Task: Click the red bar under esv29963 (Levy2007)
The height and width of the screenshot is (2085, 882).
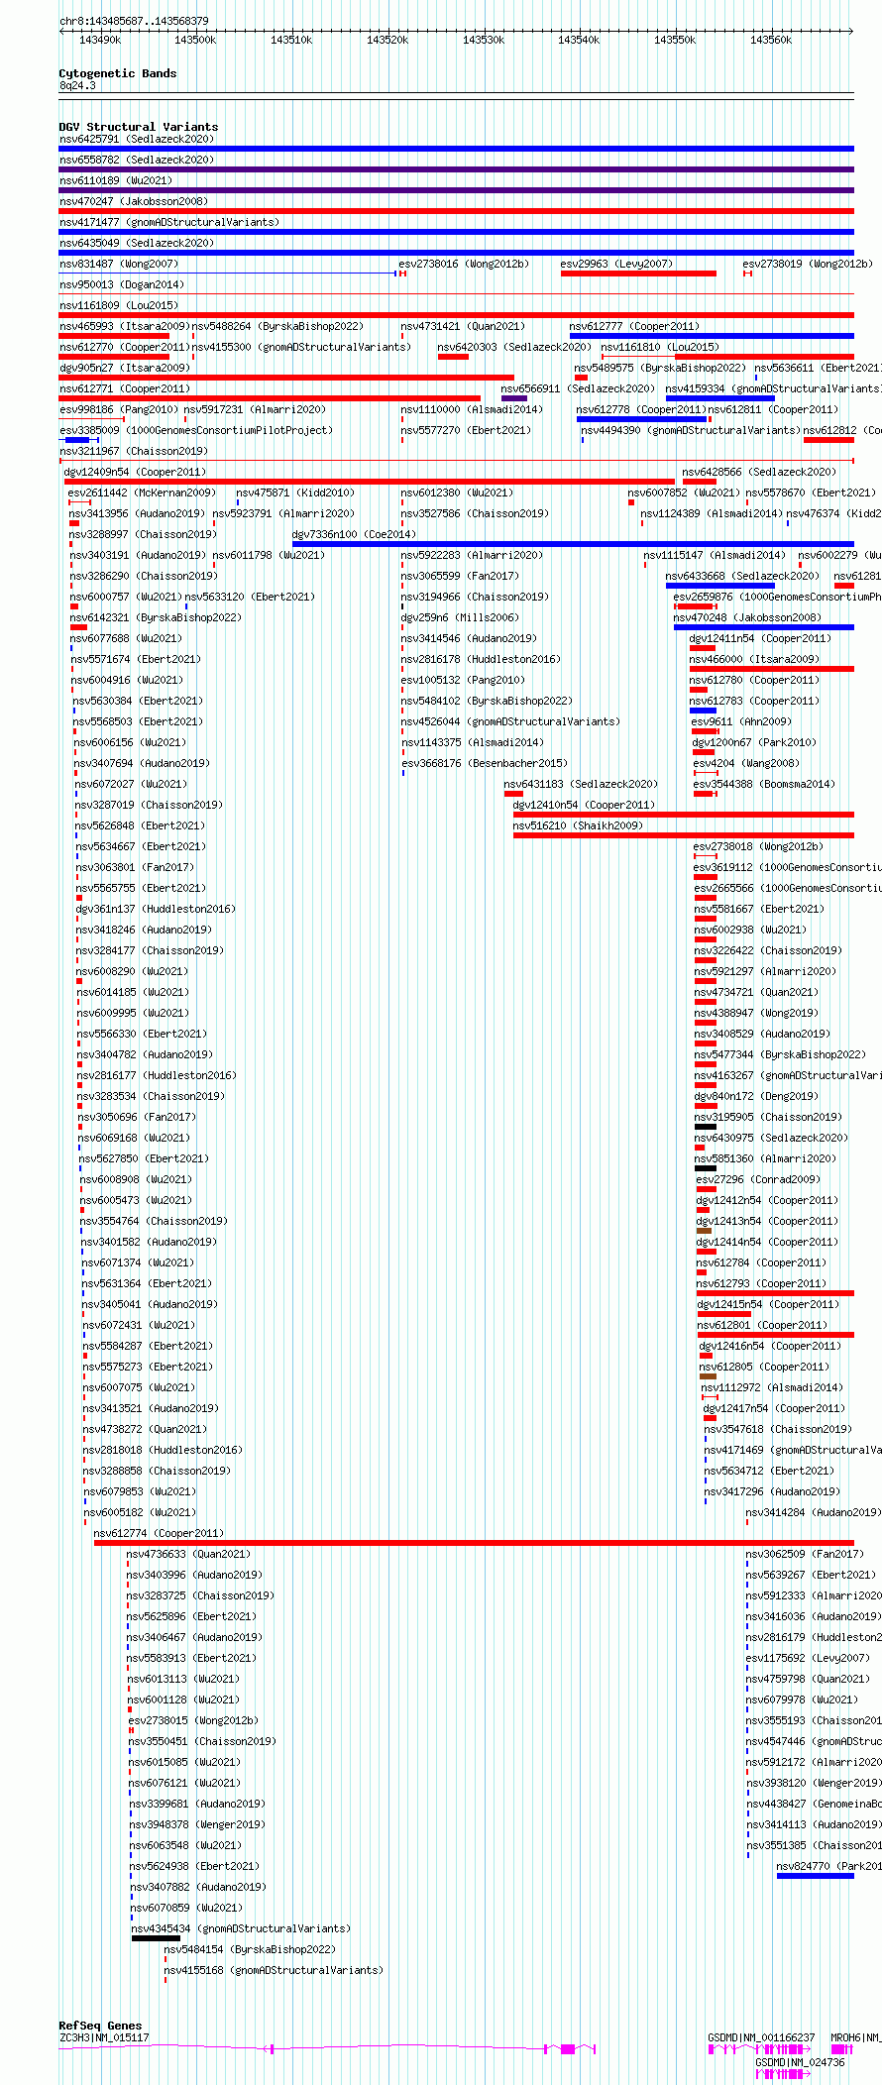Action: 638,274
